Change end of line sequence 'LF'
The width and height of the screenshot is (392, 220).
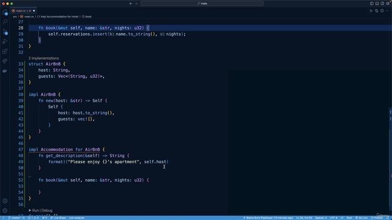[x=342, y=218]
